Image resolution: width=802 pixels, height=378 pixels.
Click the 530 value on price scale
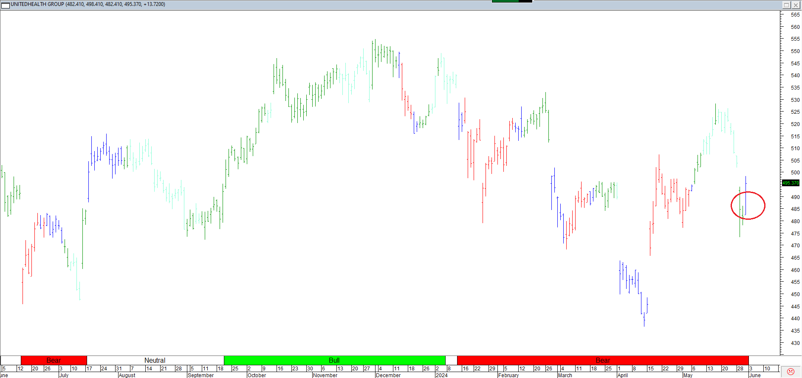(795, 100)
